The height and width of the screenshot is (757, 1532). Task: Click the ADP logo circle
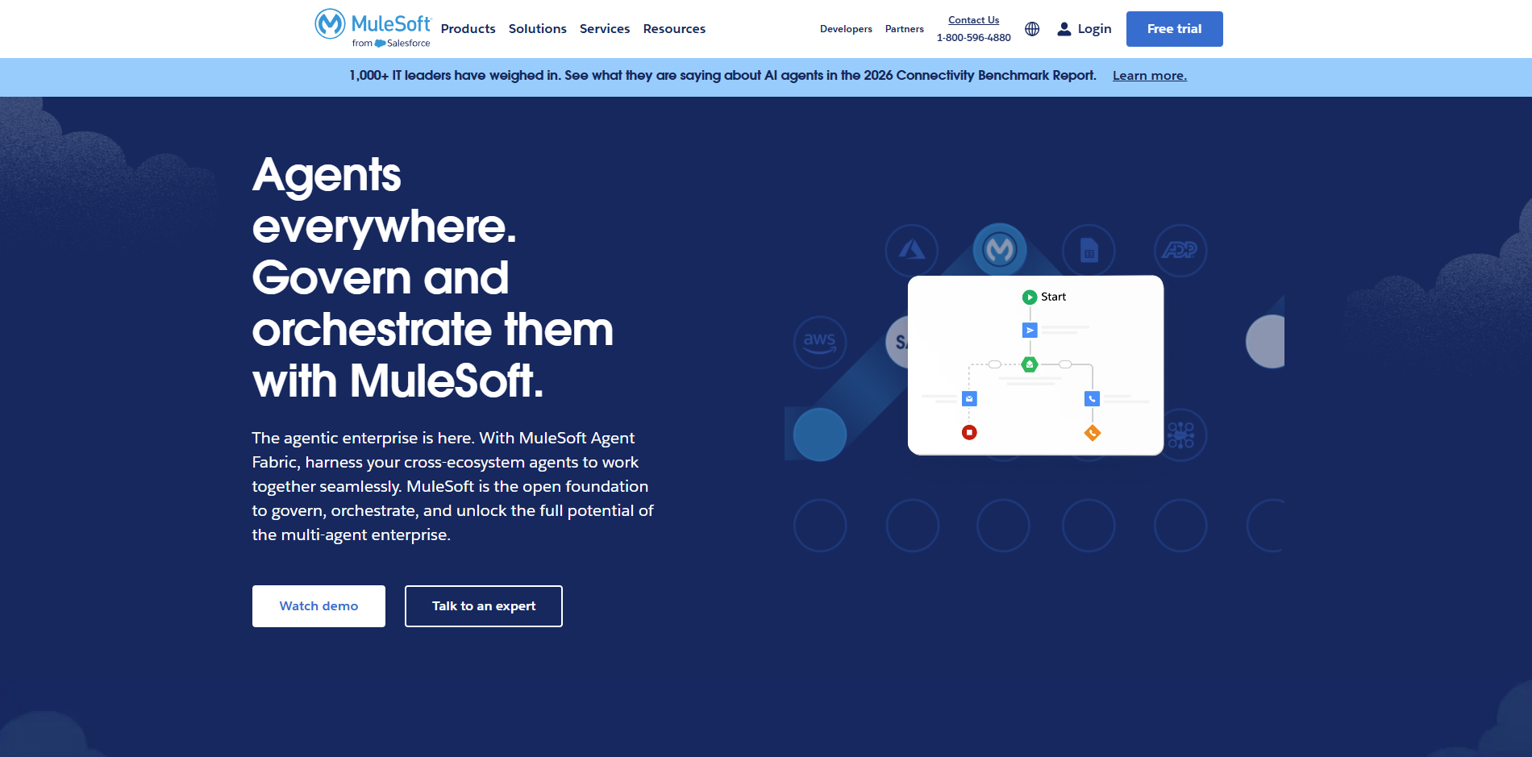1180,251
